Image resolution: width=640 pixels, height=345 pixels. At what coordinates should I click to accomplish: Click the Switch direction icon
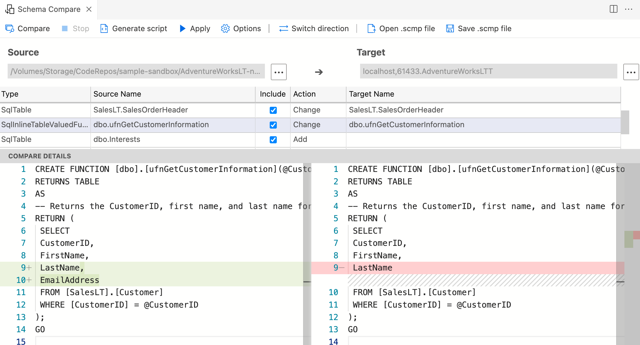pyautogui.click(x=282, y=28)
